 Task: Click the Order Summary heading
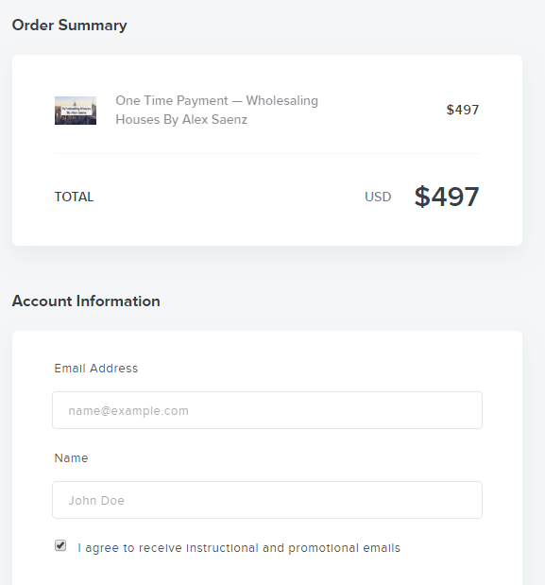tap(69, 25)
